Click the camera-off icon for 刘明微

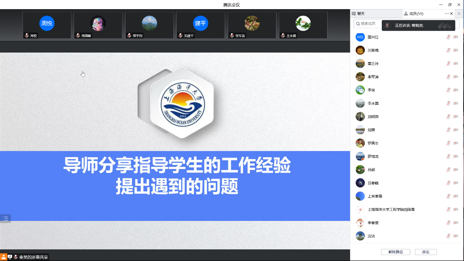[456, 116]
